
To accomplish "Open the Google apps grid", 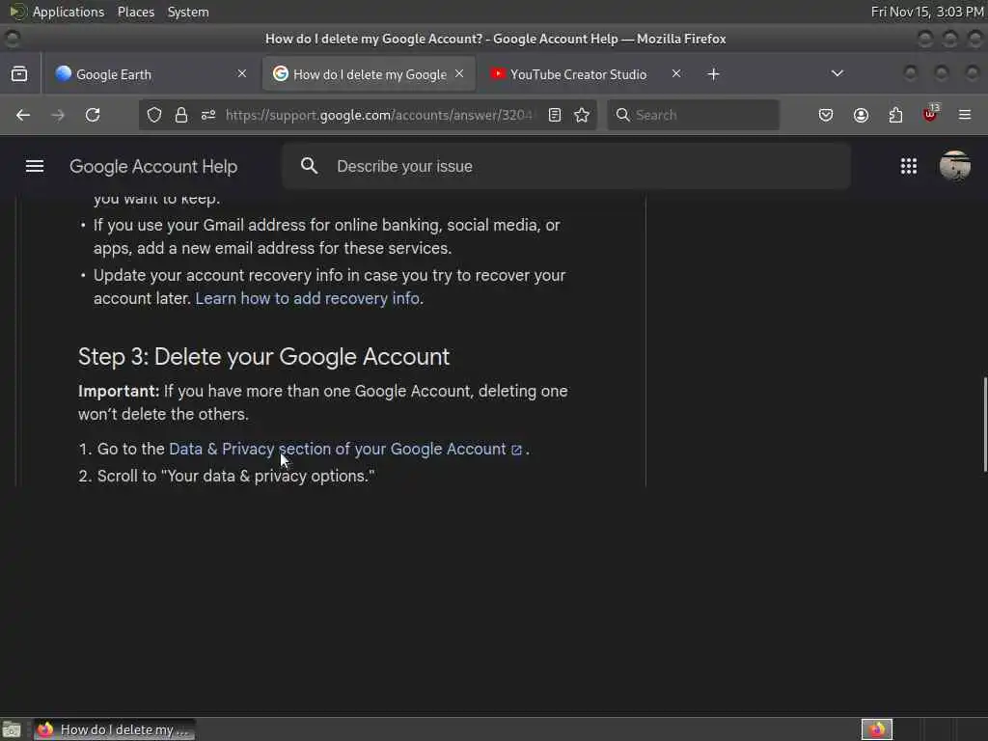I will (x=909, y=166).
